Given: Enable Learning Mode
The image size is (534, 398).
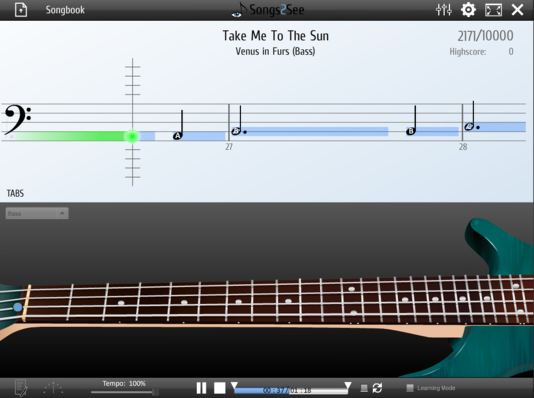Looking at the screenshot, I should pyautogui.click(x=410, y=388).
